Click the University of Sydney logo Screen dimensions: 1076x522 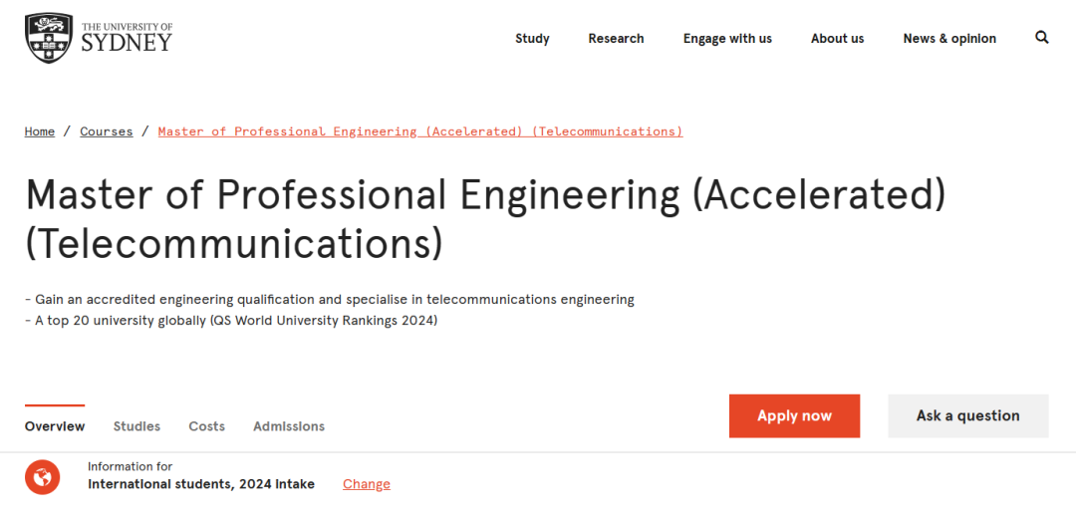pos(99,38)
